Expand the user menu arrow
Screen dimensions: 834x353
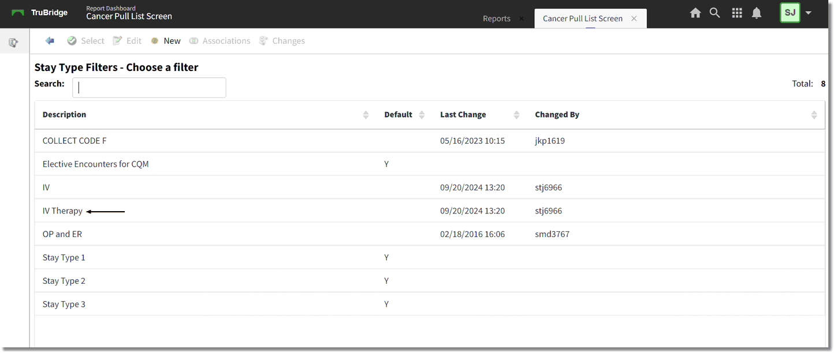pyautogui.click(x=809, y=13)
